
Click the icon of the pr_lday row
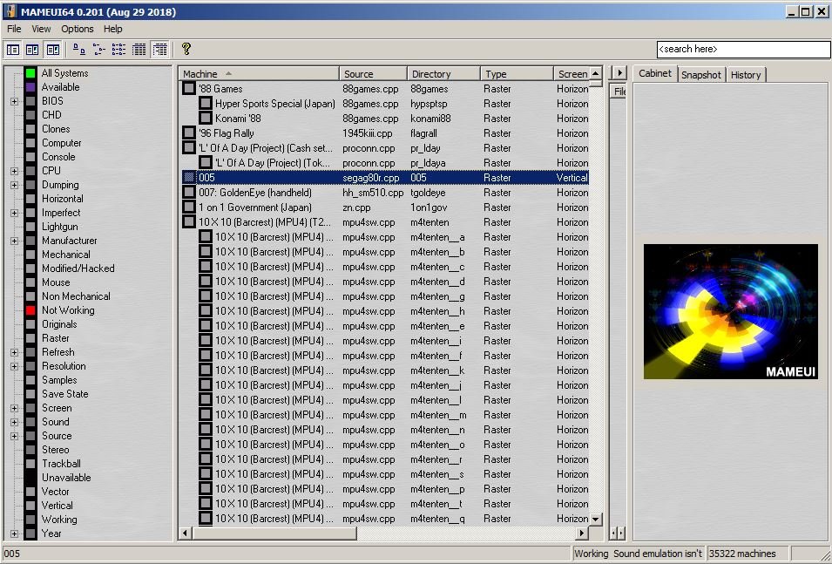189,147
